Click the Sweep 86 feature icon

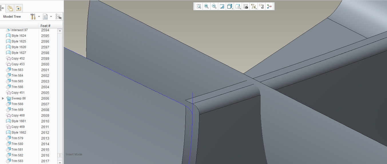[8, 98]
